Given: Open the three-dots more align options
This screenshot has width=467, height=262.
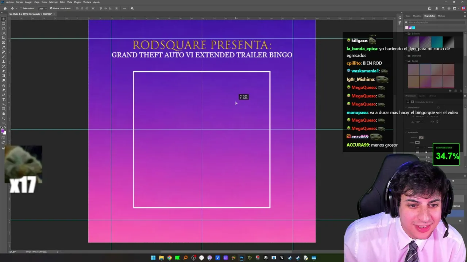Looking at the screenshot, I should [x=124, y=8].
